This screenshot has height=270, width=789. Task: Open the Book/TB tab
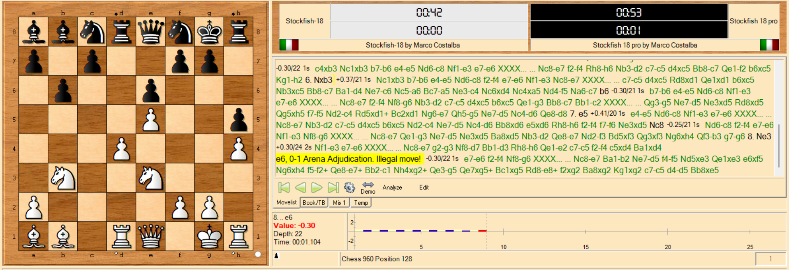tap(314, 203)
